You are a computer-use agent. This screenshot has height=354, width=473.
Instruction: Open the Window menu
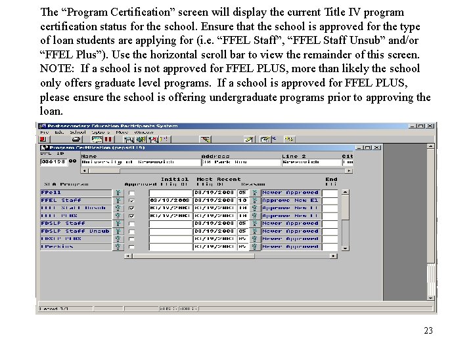(x=144, y=132)
